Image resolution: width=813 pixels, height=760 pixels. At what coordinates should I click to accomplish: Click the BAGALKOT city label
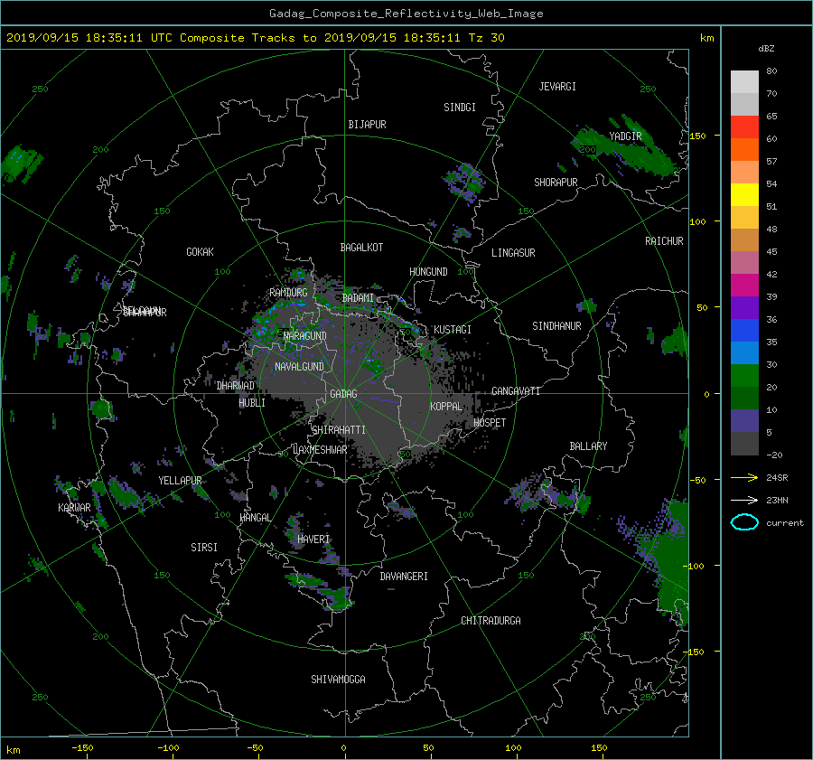(361, 248)
